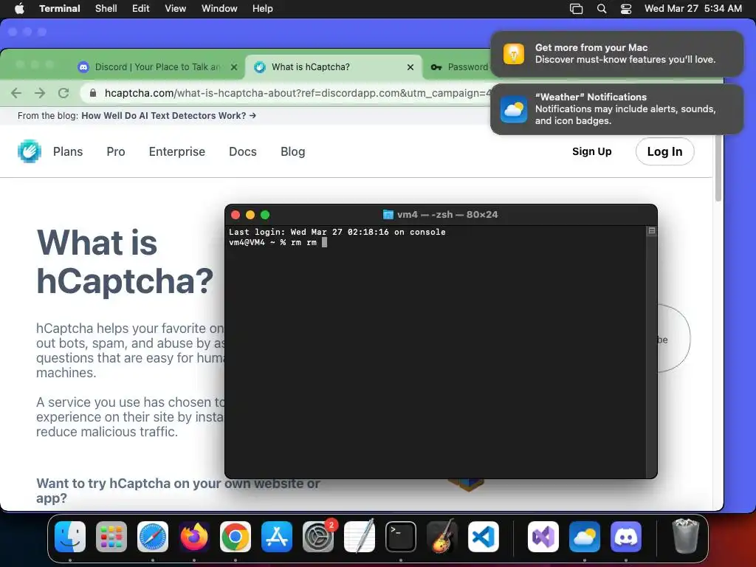Click the Sign Up link
The width and height of the screenshot is (756, 567).
point(592,151)
